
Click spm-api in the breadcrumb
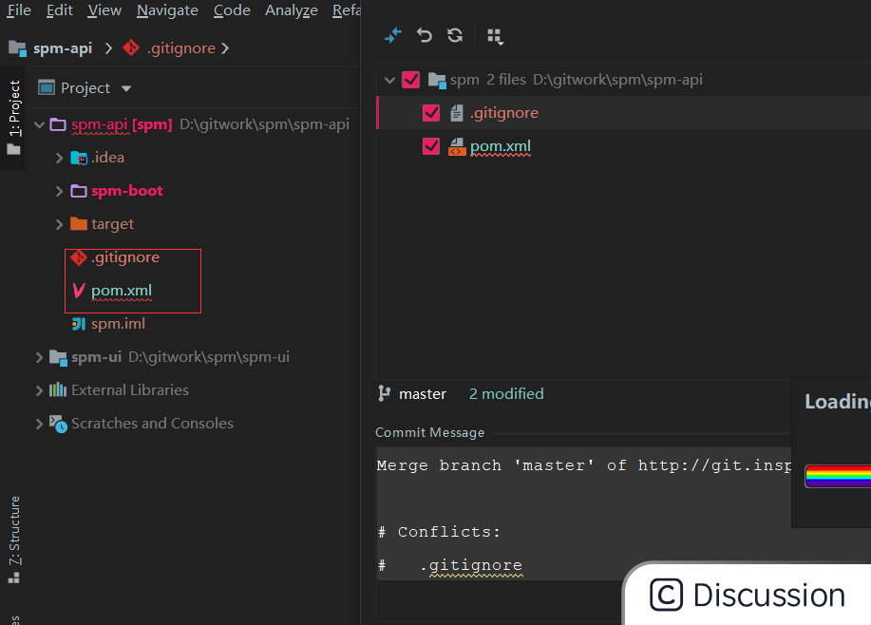[x=63, y=48]
